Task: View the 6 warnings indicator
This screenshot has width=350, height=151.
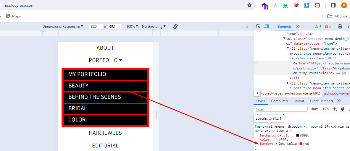Action: (318, 27)
